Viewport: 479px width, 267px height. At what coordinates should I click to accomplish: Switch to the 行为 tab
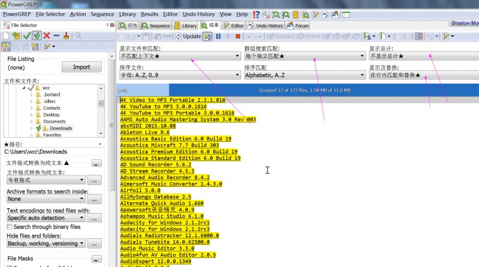[x=128, y=26]
